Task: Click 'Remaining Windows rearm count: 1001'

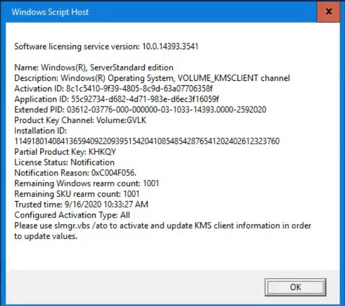Action: pos(87,183)
